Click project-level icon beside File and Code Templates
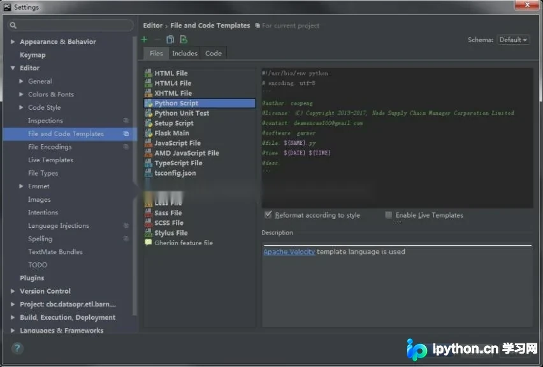 tap(126, 133)
